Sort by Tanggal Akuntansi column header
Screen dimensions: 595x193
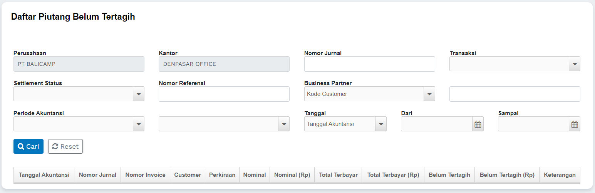[44, 175]
